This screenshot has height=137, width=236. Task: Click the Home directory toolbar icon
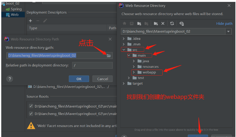pos(124,24)
